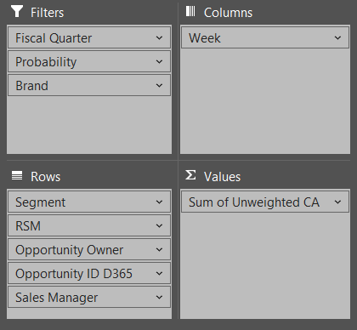Open the Opportunity ID D365 dropdown arrow
This screenshot has height=330, width=357.
click(x=159, y=274)
